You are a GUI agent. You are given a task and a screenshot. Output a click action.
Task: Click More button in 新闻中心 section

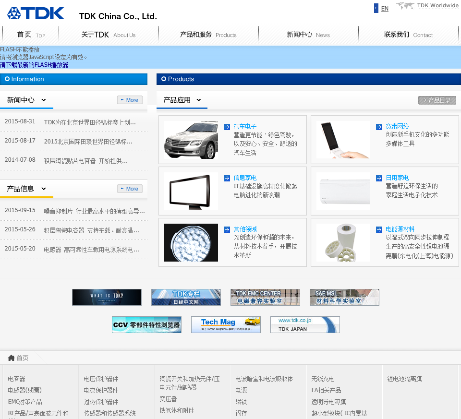point(130,100)
